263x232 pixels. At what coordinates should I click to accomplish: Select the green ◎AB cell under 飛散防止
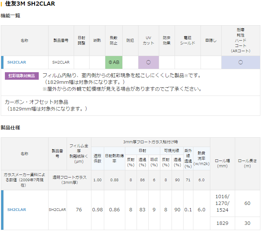(x=114, y=62)
